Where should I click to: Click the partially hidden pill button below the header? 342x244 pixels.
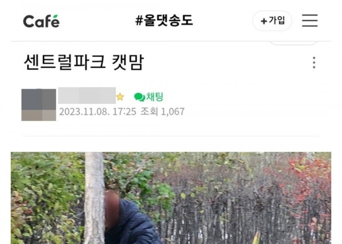click(294, 43)
